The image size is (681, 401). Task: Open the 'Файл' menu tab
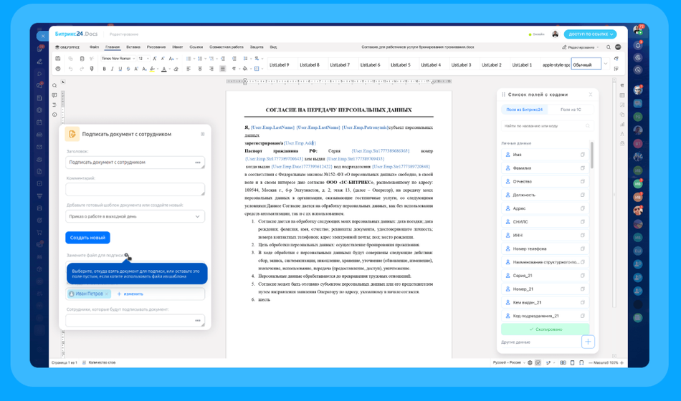tap(94, 47)
